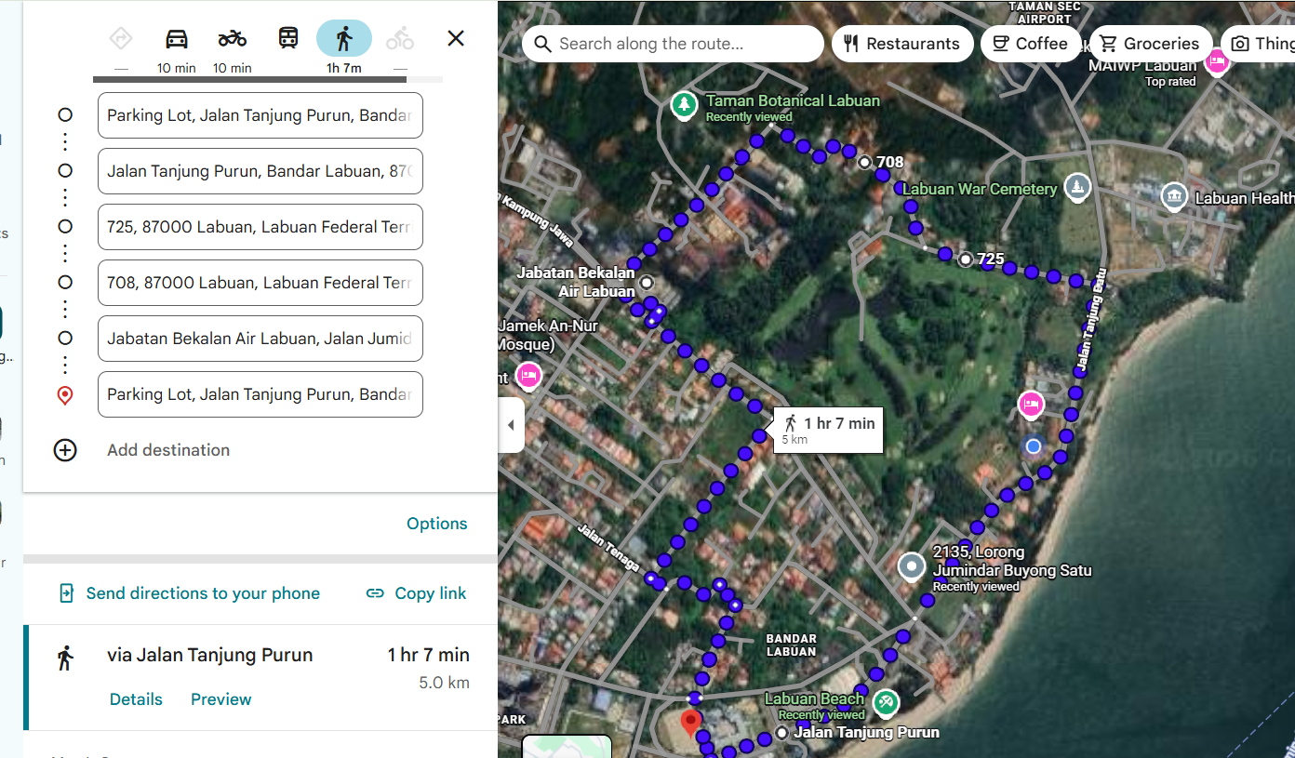The height and width of the screenshot is (758, 1295).
Task: Click the blue current location dot
Action: (x=1033, y=446)
